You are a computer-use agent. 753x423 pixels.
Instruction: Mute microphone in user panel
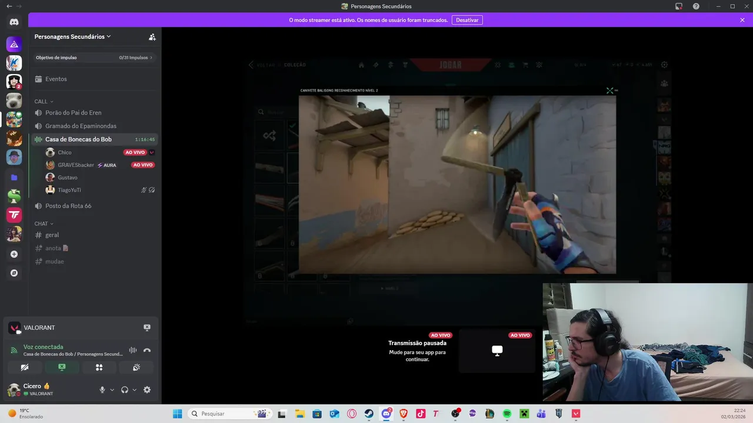coord(102,390)
